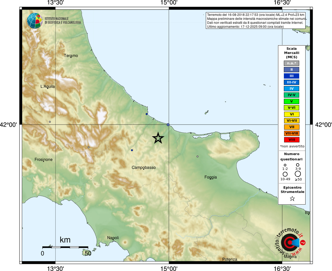Select the gray n.a. legend swatch
This screenshot has height=271, width=332.
click(292, 63)
